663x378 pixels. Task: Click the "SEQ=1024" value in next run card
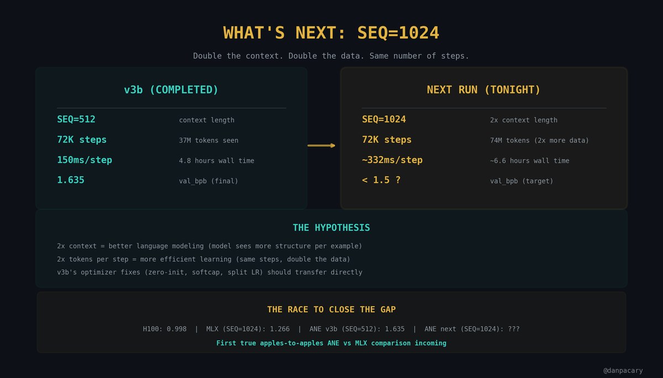[384, 119]
